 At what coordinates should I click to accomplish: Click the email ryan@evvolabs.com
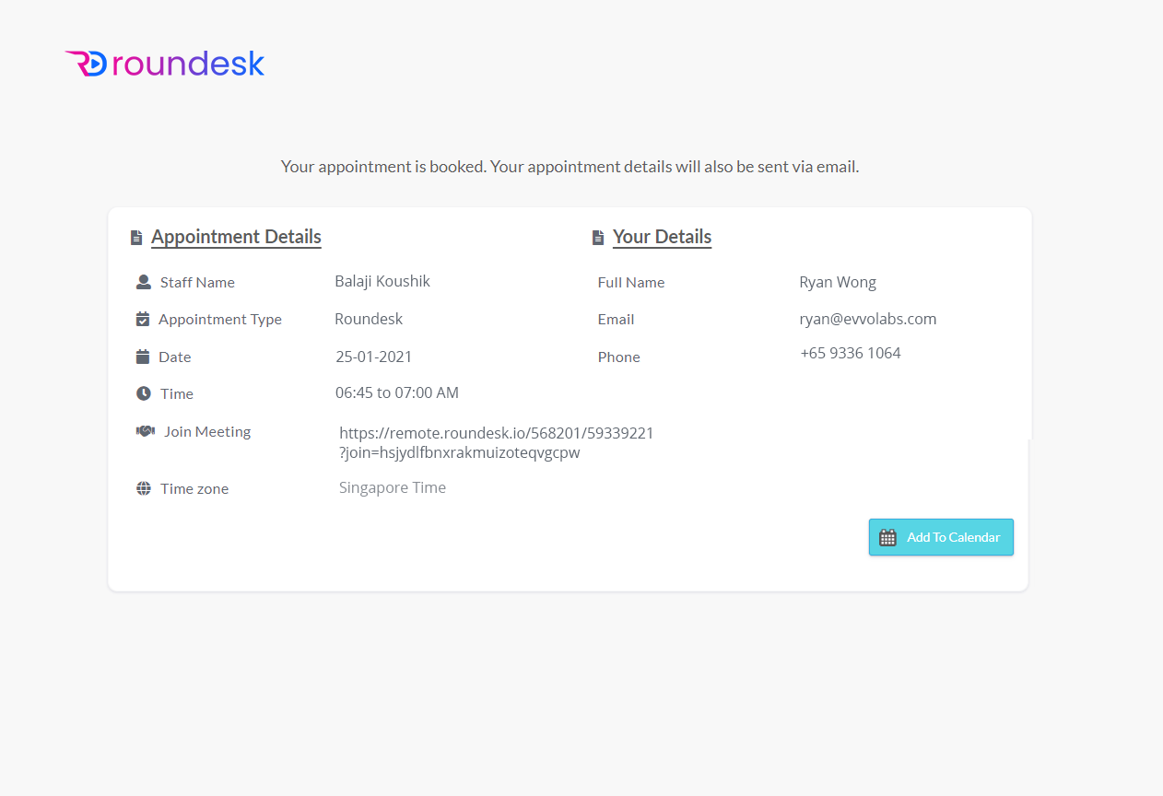(x=868, y=319)
